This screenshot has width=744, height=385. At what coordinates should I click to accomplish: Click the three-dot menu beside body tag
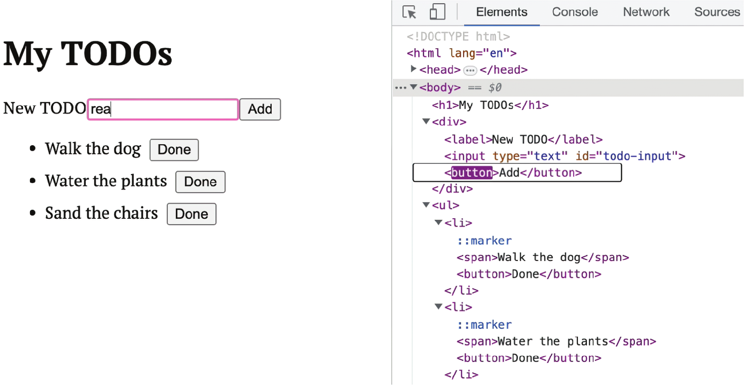[400, 88]
